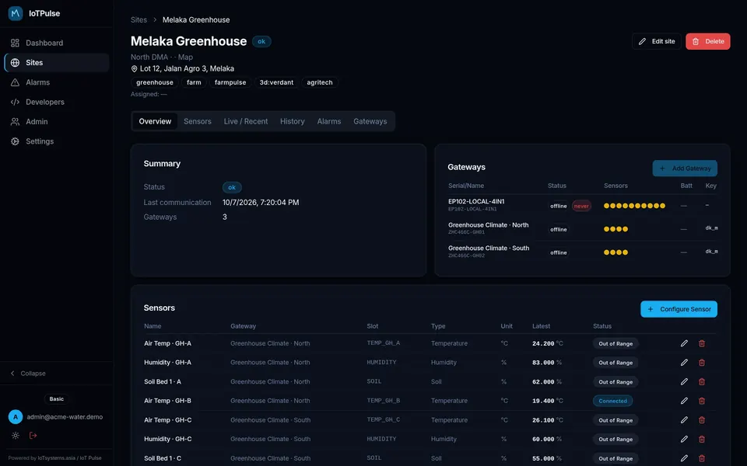Open the Map link under site title
Image resolution: width=747 pixels, height=466 pixels.
(185, 57)
